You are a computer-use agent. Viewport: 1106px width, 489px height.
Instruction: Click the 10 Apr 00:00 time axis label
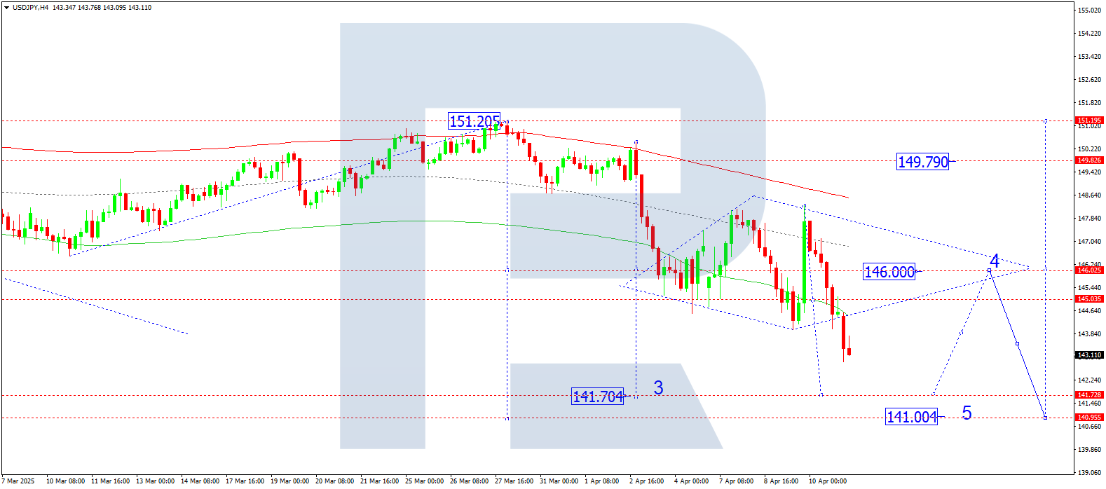[827, 481]
